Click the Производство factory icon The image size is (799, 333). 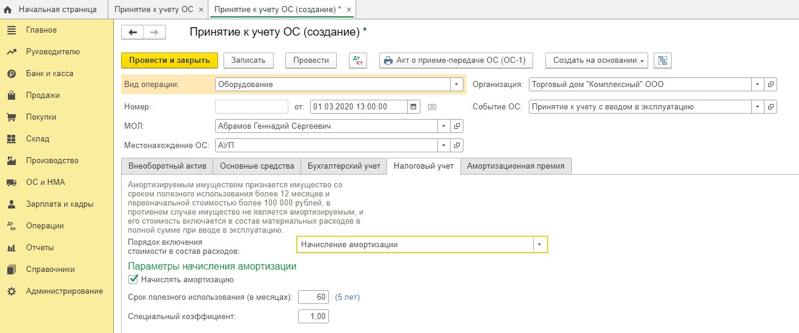11,161
